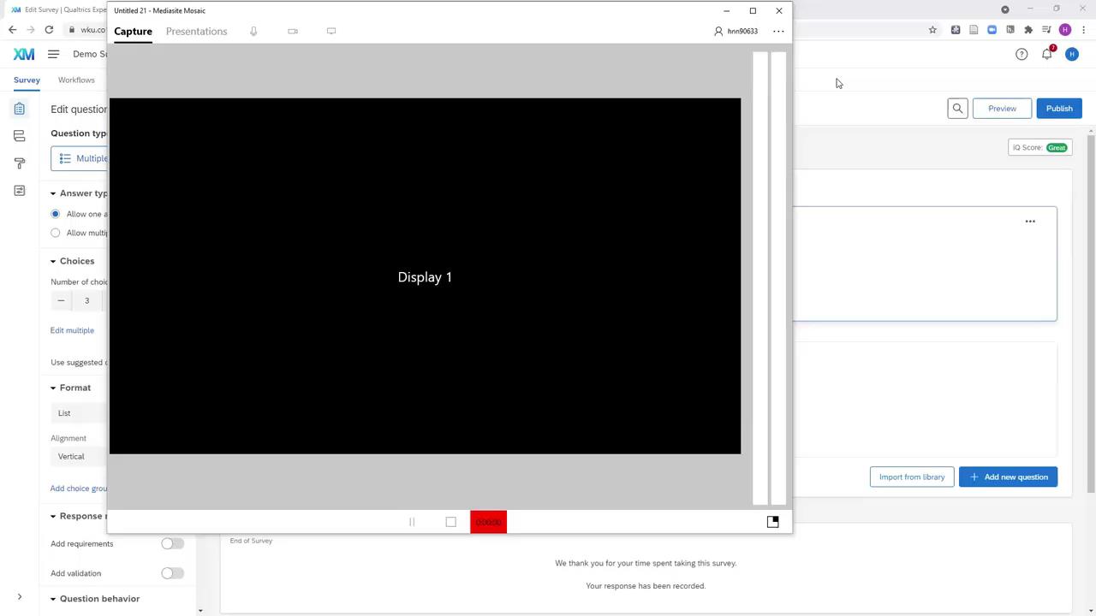Open the Qualtrics hamburger navigation menu

[53, 54]
